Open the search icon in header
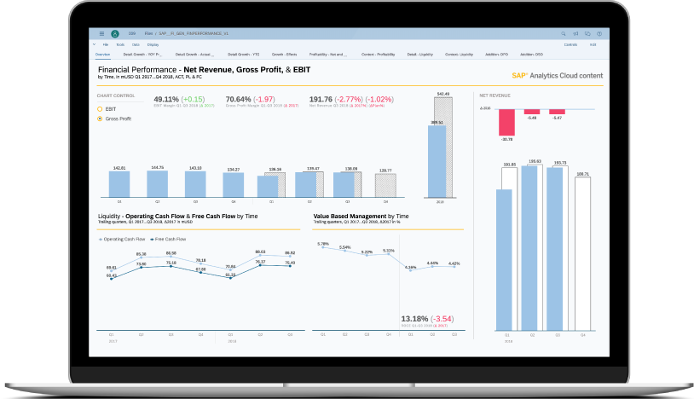694x399 pixels. coord(564,33)
